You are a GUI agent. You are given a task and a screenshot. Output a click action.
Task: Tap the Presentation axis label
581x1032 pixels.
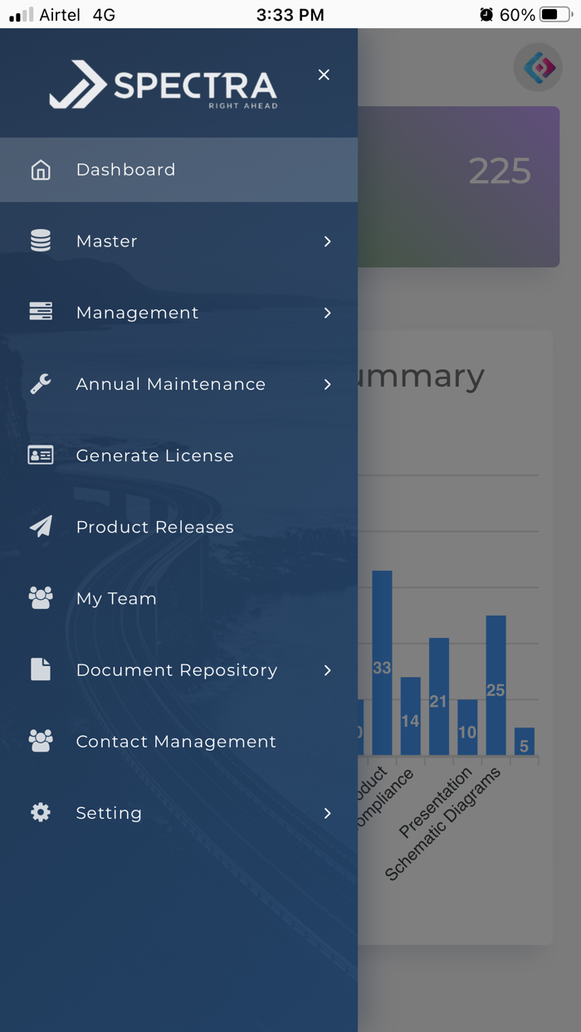tap(436, 802)
